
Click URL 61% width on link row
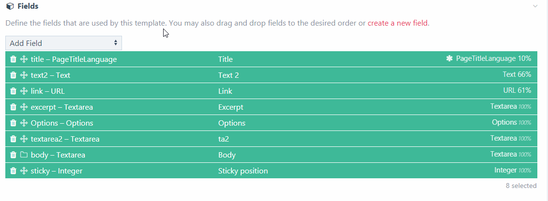click(x=517, y=91)
